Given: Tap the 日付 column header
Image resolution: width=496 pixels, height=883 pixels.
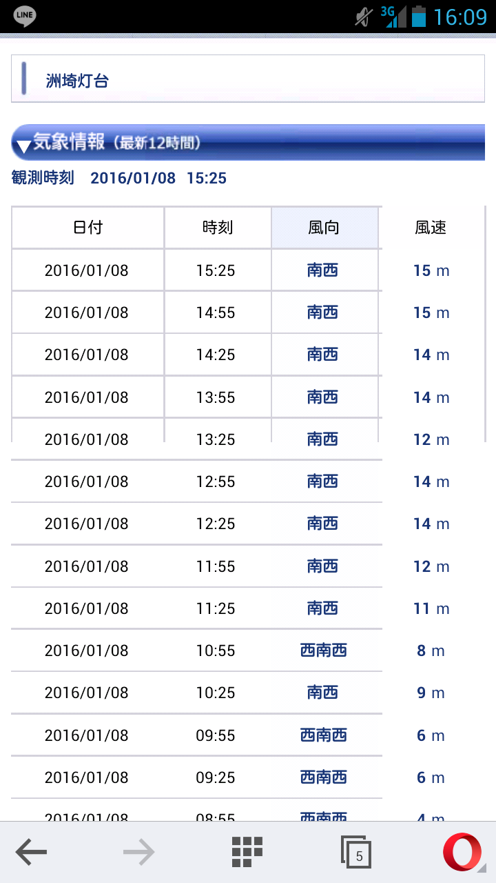Looking at the screenshot, I should click(x=87, y=228).
